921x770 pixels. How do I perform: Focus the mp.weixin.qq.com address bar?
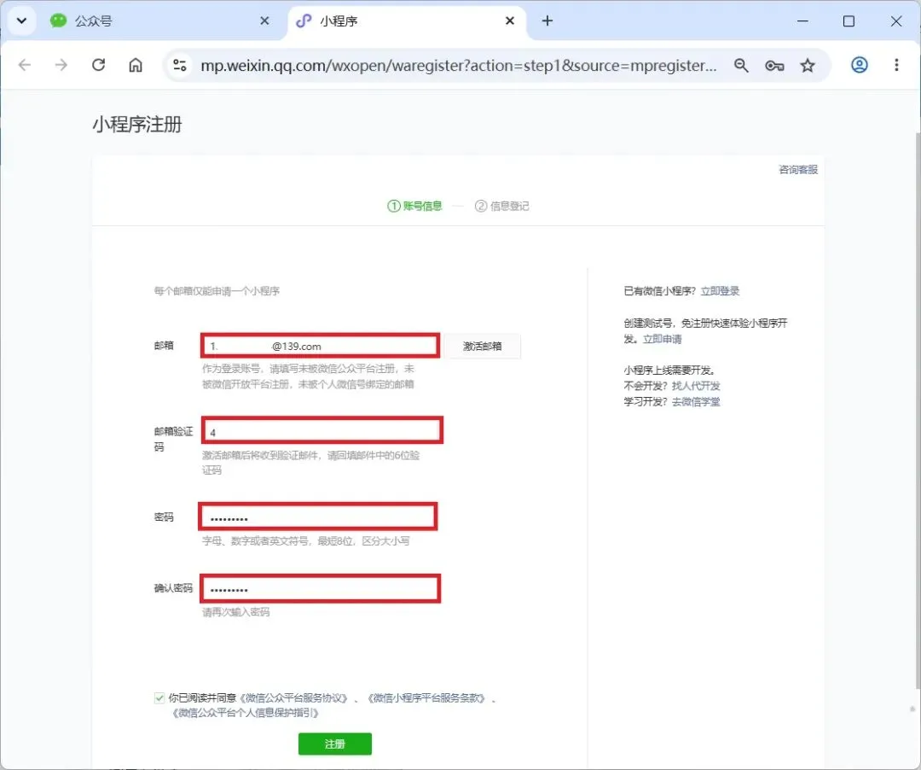[458, 65]
